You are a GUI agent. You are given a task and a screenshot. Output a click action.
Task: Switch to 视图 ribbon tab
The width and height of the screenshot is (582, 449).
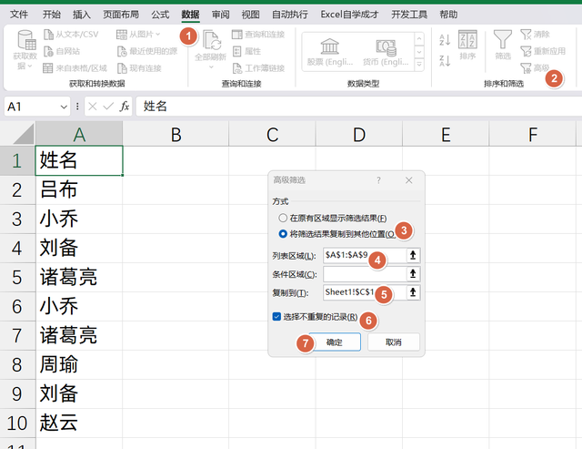[x=251, y=15]
